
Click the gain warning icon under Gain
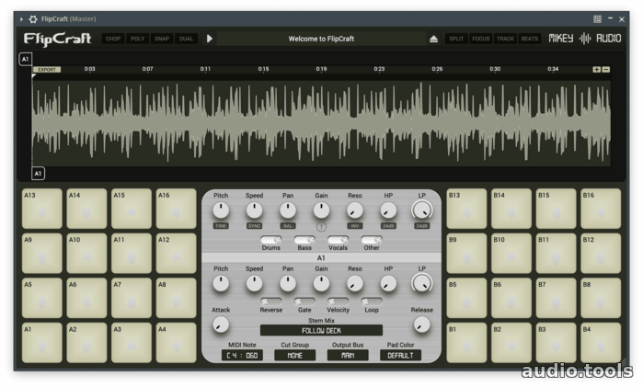click(x=321, y=226)
